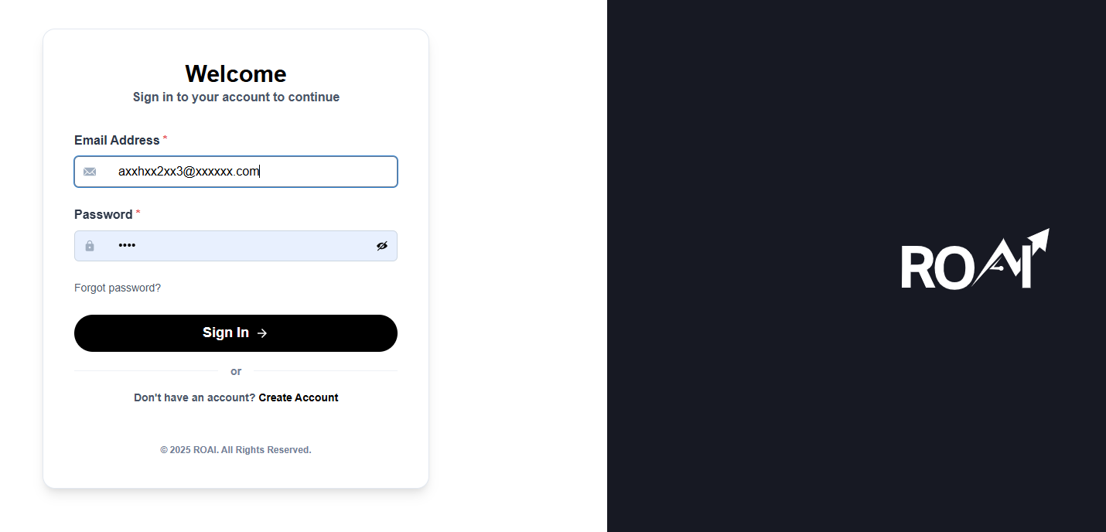This screenshot has height=532, width=1106.
Task: Focus the Password input field
Action: (x=240, y=246)
